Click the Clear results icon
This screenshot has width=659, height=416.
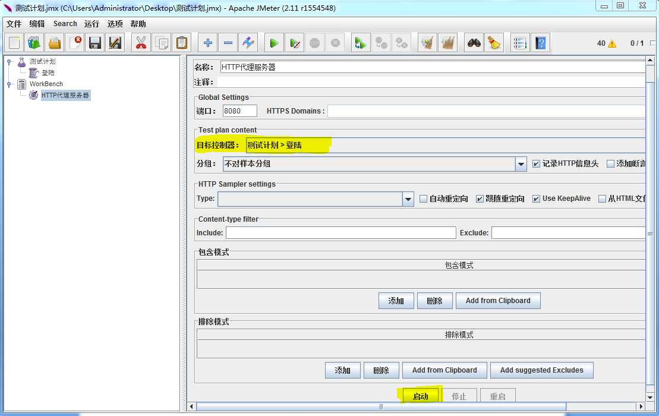click(427, 43)
